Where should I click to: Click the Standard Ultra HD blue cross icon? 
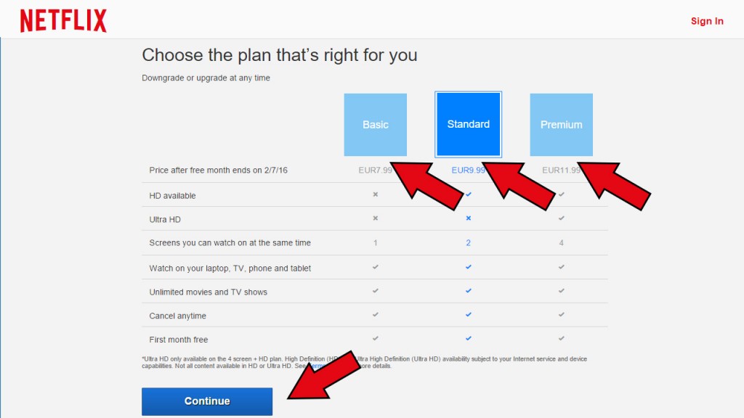tap(469, 218)
